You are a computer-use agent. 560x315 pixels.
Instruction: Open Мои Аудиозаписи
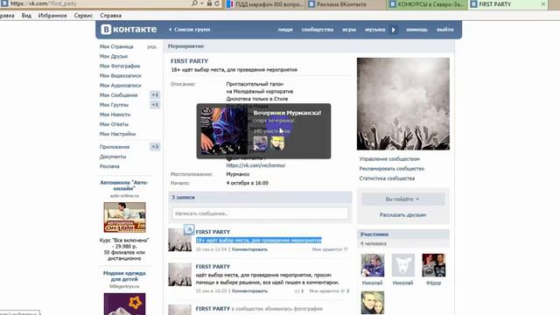coord(121,86)
